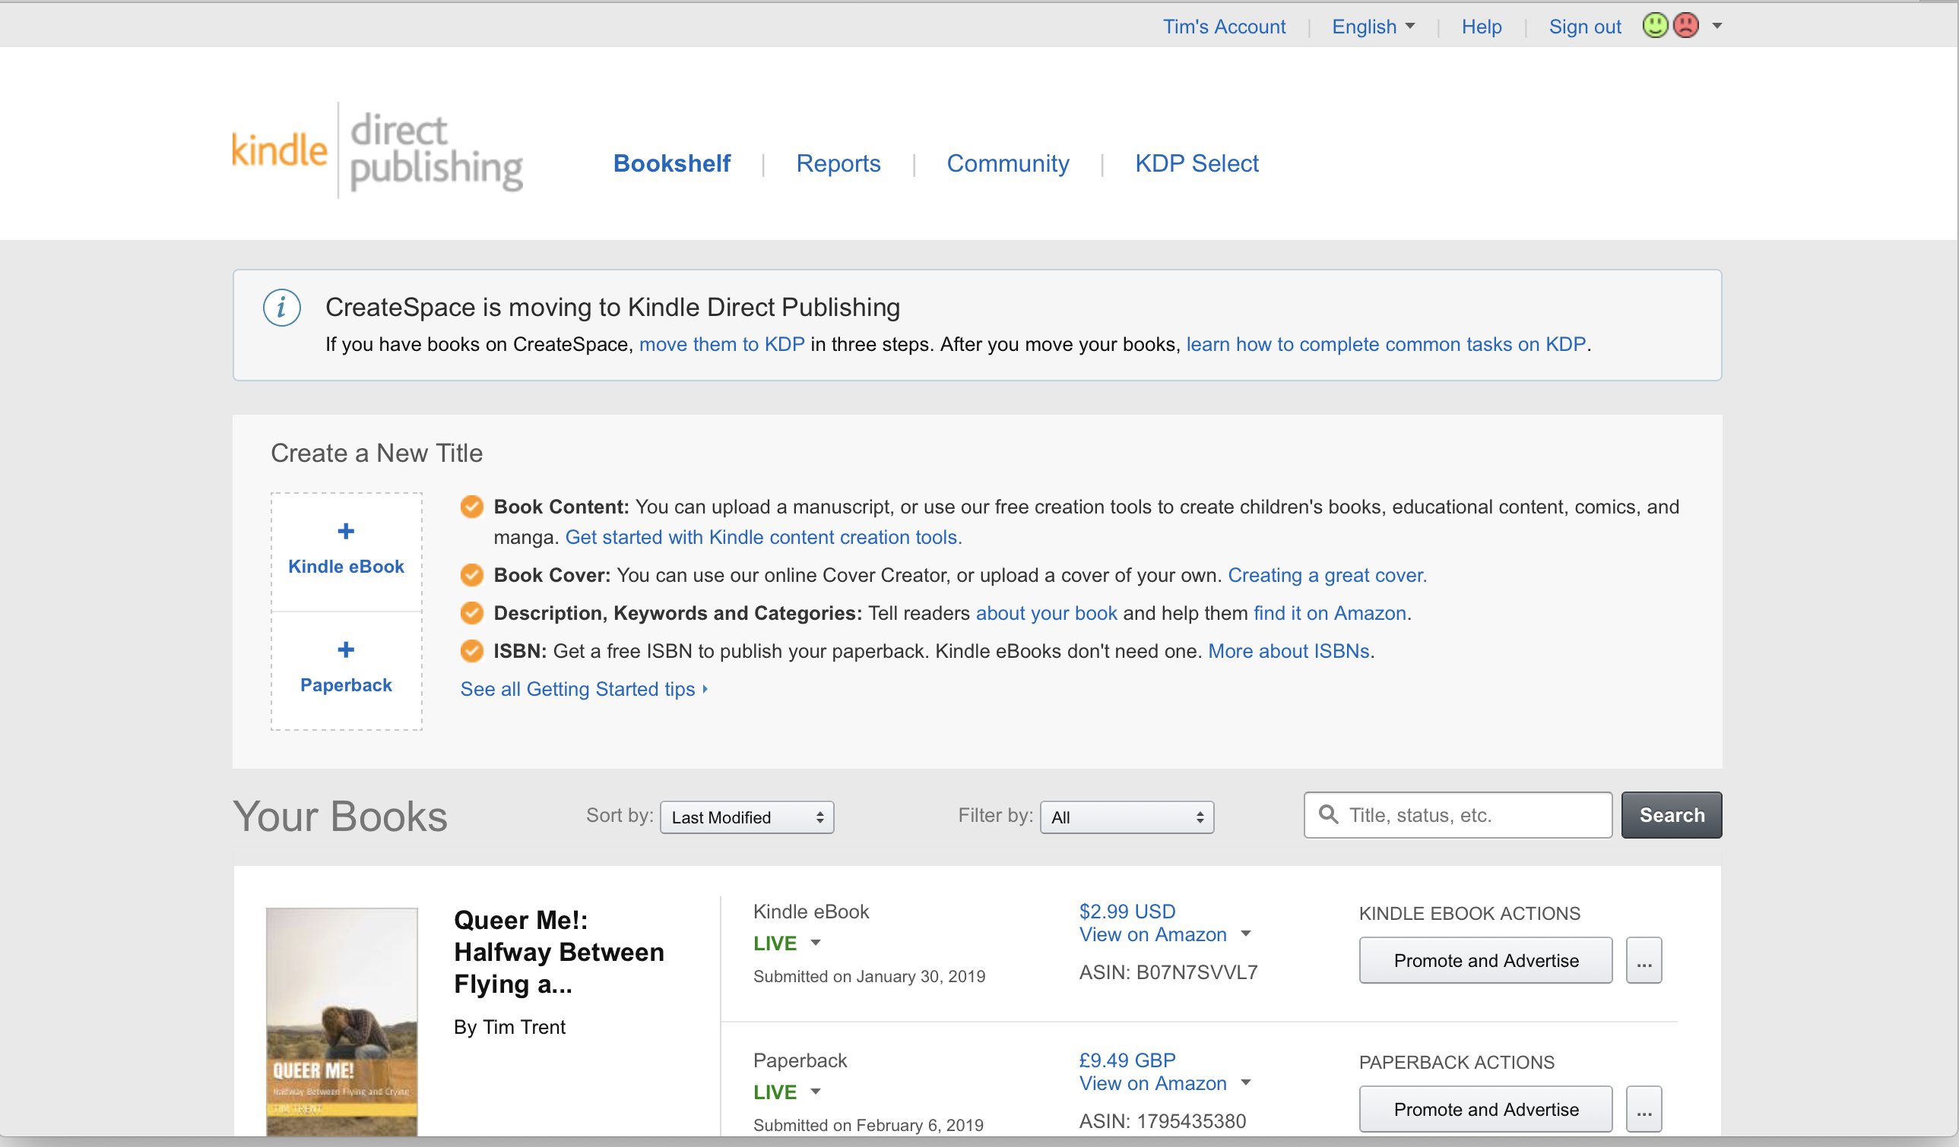Click the orange check icon beside ISBN

472,651
